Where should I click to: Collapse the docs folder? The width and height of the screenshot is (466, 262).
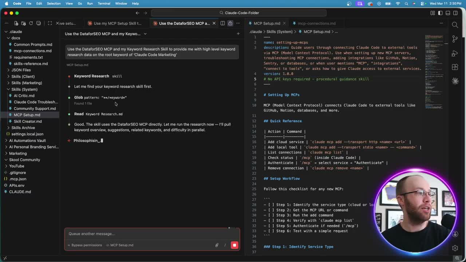pos(15,38)
